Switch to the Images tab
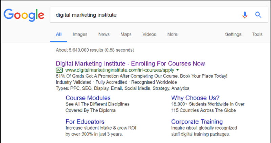Viewport: 271px width, 143px height. click(80, 34)
